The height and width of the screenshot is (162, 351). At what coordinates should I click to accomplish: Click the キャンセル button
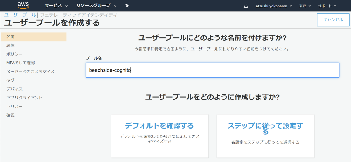(333, 20)
